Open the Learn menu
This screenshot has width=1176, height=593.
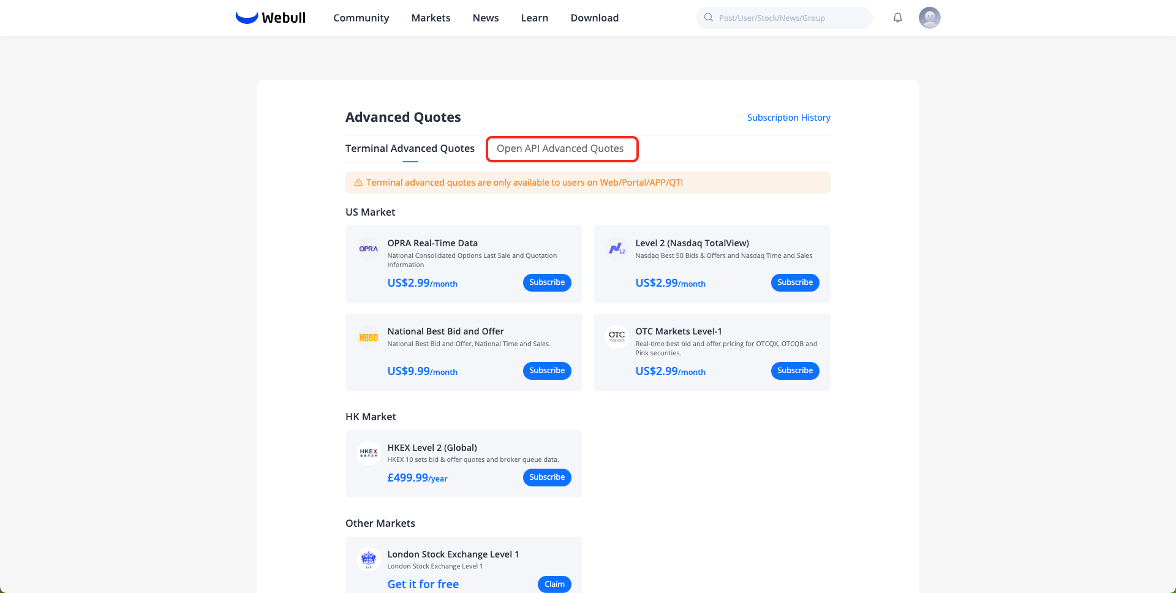pos(535,18)
